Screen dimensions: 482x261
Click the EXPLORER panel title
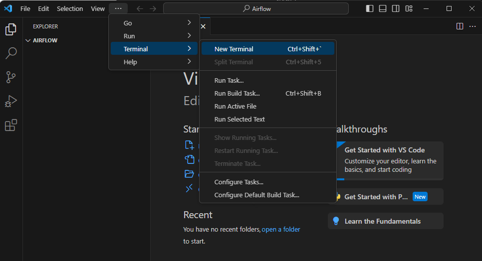coord(45,26)
